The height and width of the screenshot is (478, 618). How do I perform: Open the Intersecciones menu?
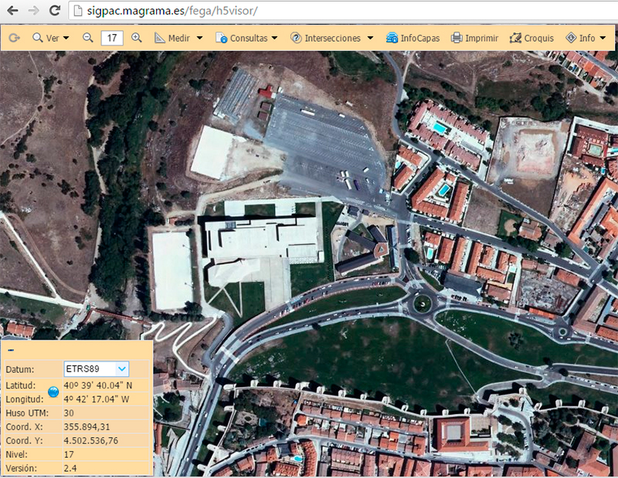pos(331,38)
